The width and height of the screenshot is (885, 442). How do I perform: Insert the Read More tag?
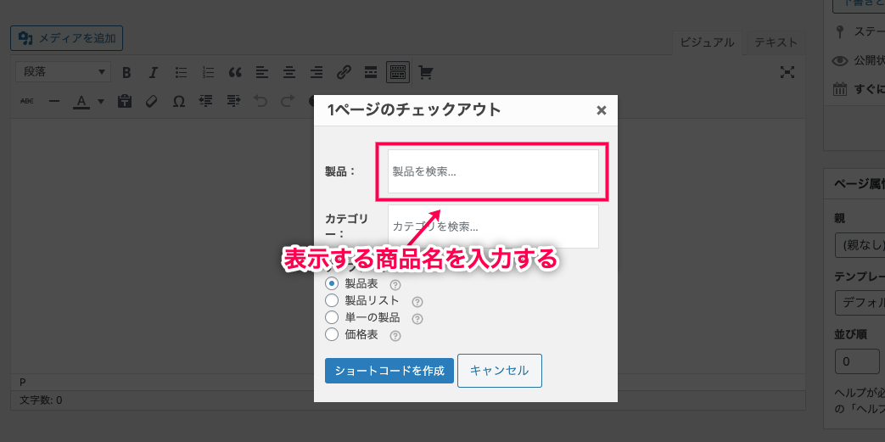tap(371, 72)
